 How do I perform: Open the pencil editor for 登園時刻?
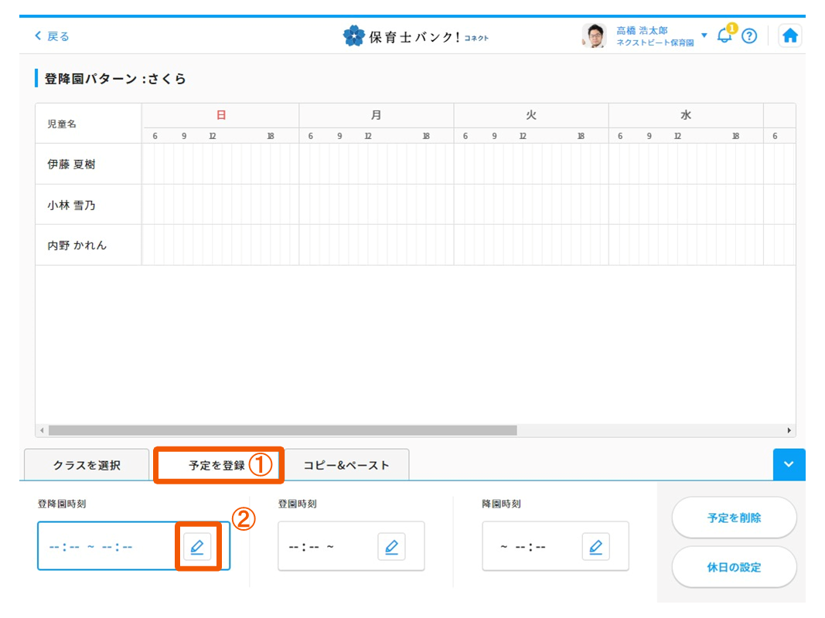tap(392, 547)
